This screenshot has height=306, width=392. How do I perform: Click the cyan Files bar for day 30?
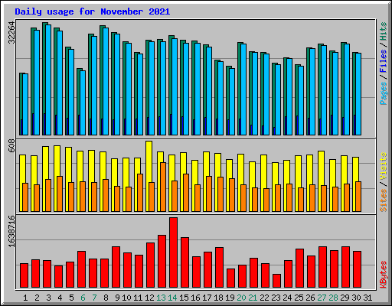(358, 94)
